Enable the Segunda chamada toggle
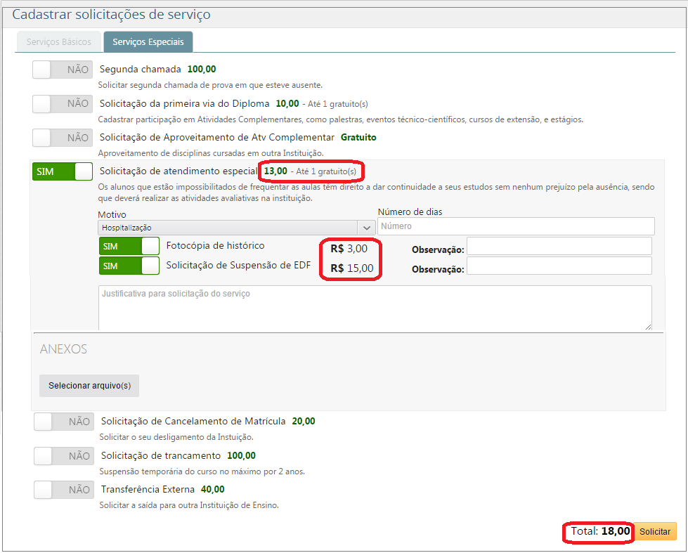688x553 pixels. [63, 70]
